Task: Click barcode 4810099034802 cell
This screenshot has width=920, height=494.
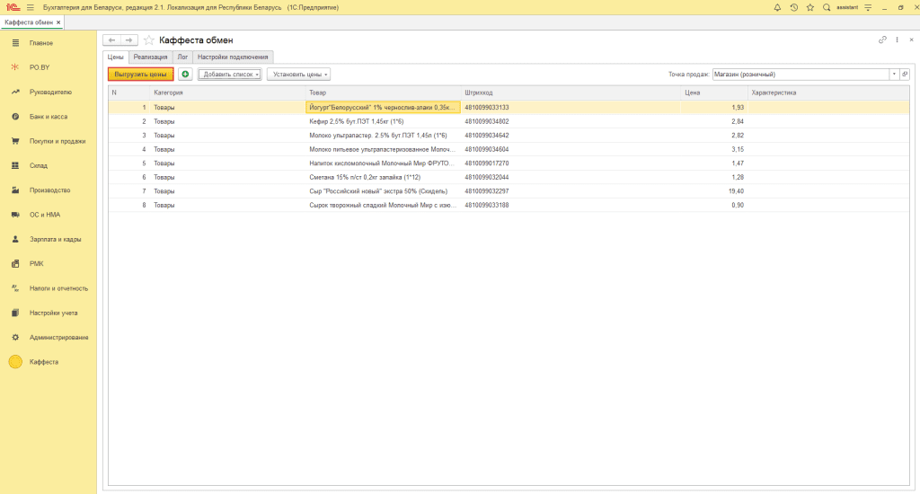Action: pos(571,121)
